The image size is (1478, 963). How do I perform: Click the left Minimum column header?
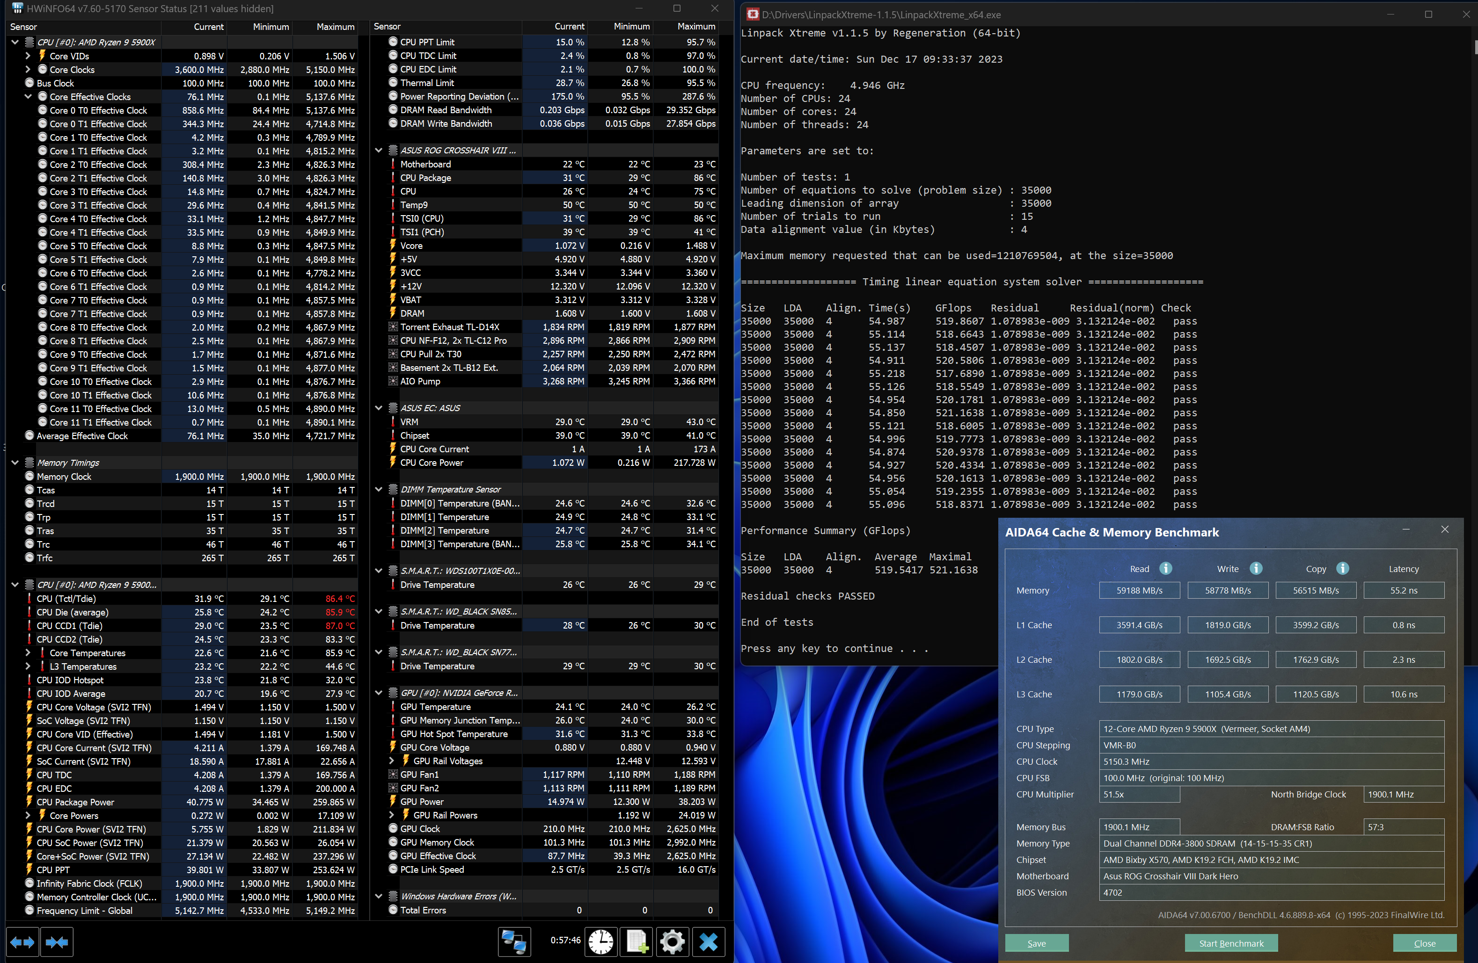click(x=260, y=27)
